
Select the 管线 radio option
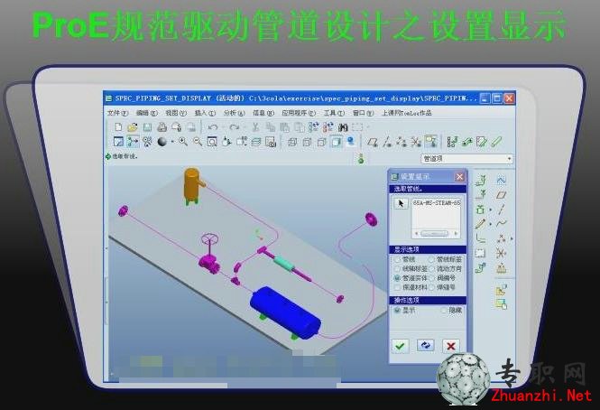pyautogui.click(x=397, y=259)
